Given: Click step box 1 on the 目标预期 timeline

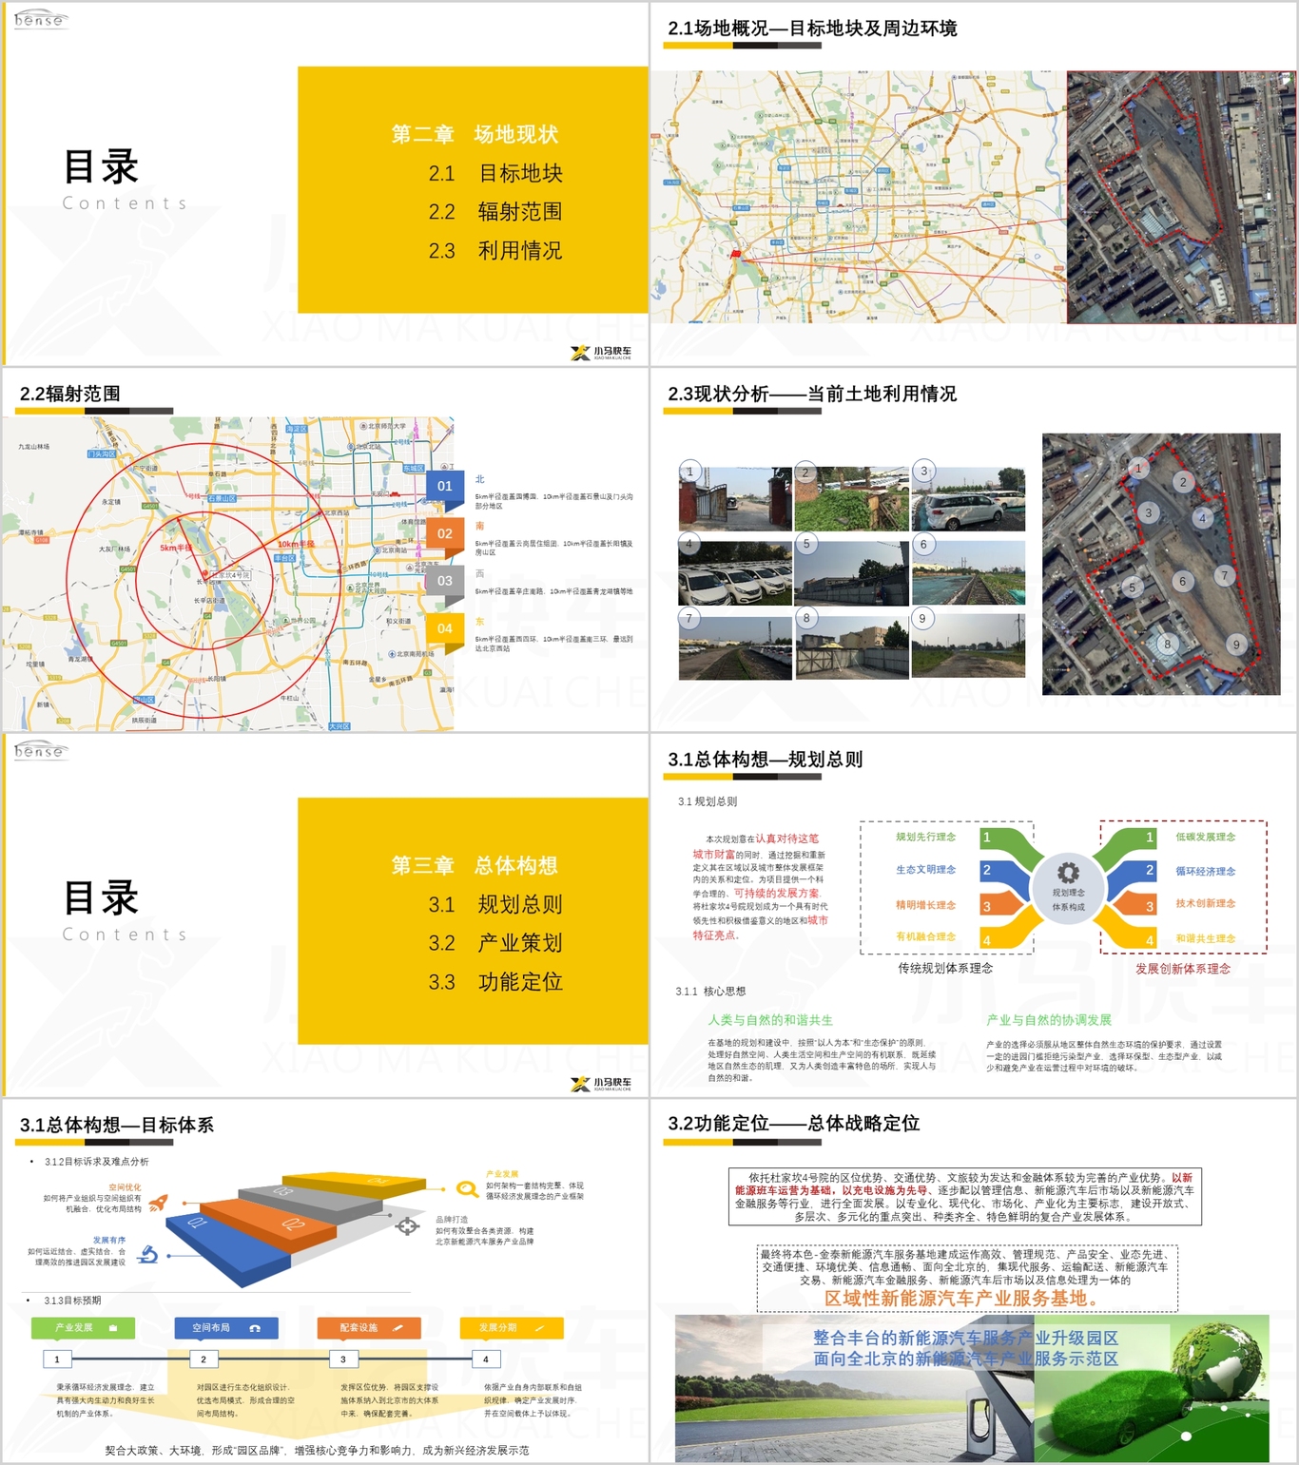Looking at the screenshot, I should (57, 1359).
